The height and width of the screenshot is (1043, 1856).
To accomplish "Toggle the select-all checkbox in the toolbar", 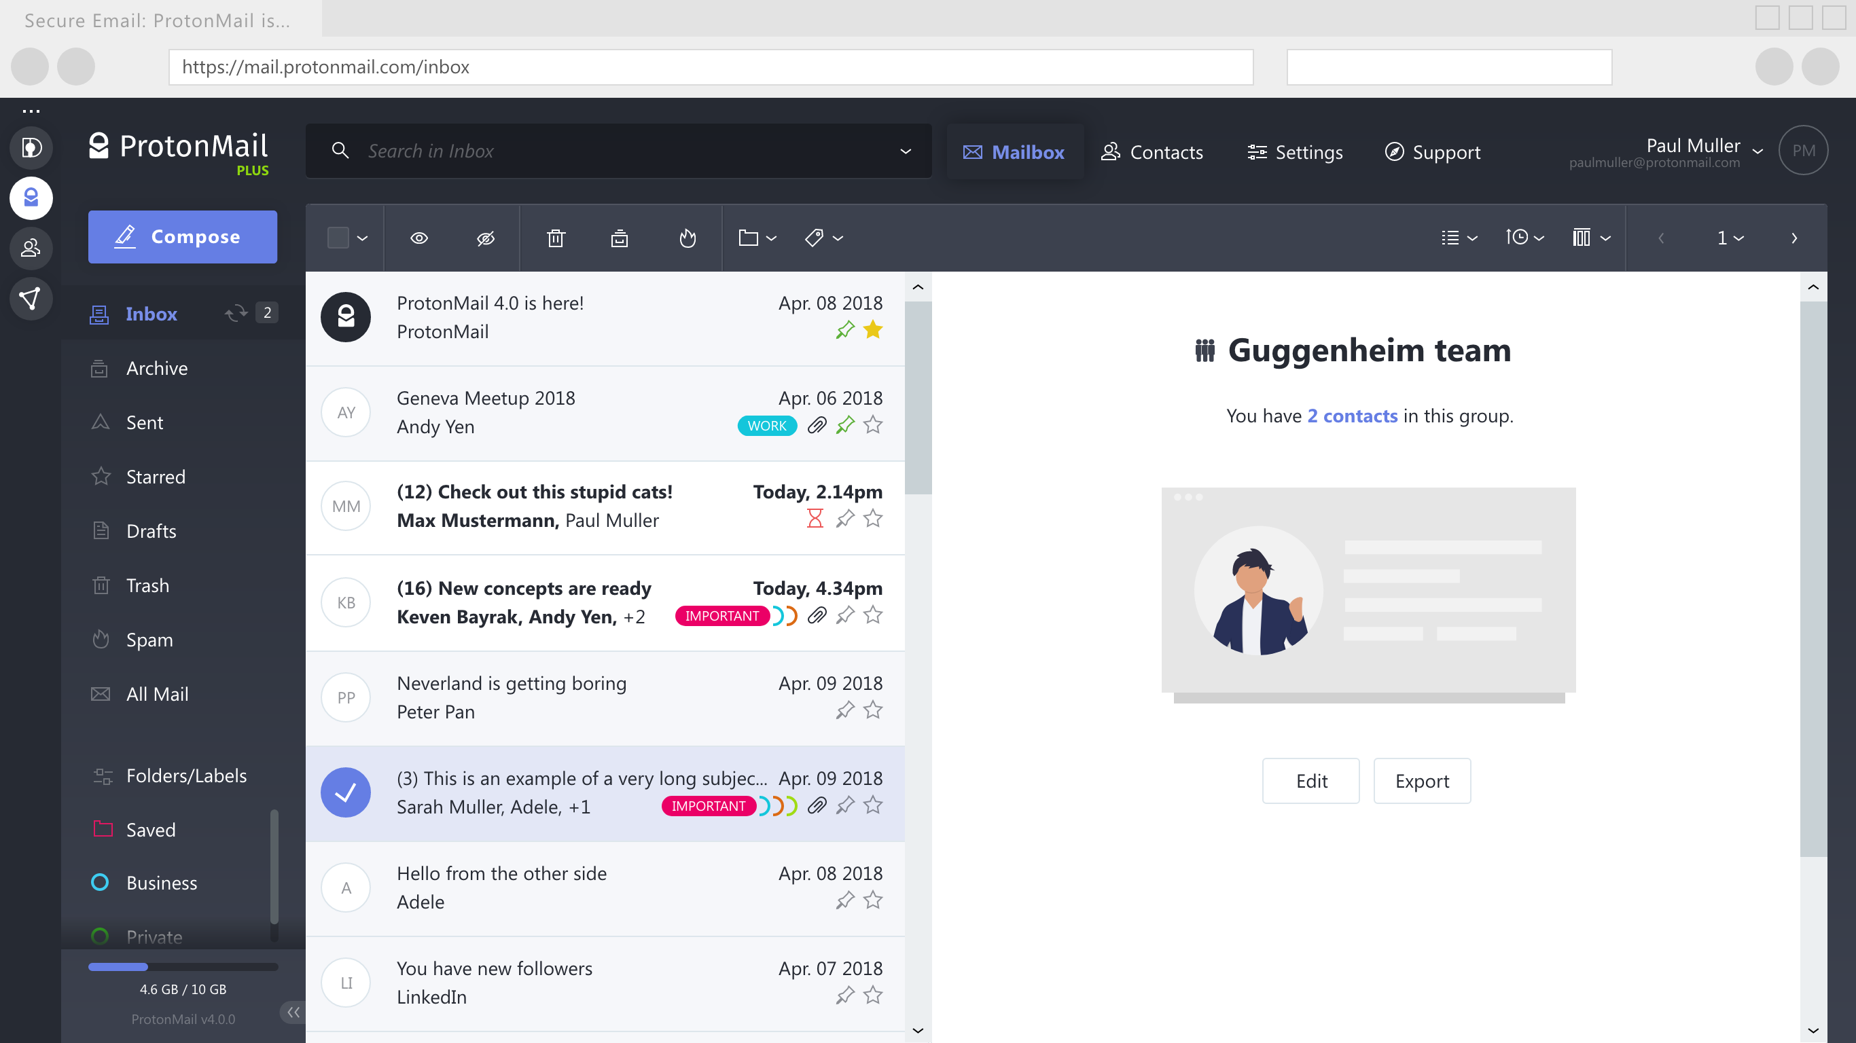I will (x=338, y=238).
